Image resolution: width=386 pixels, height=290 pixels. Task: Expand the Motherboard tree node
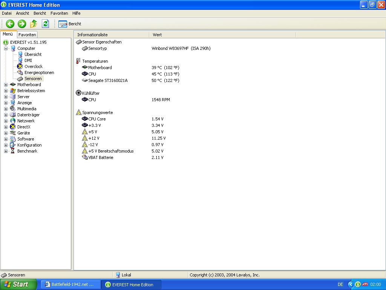coord(6,85)
